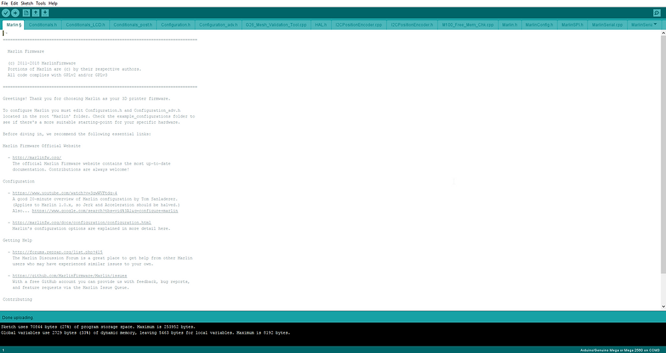666x353 pixels.
Task: Open the HAL.h tab
Action: (x=321, y=25)
